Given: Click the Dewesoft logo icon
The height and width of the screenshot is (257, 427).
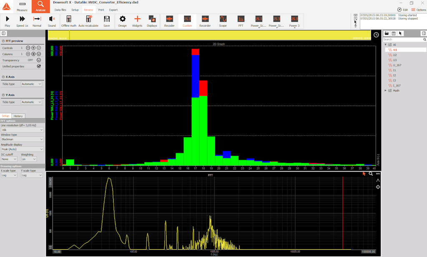Looking at the screenshot, I should point(6,6).
